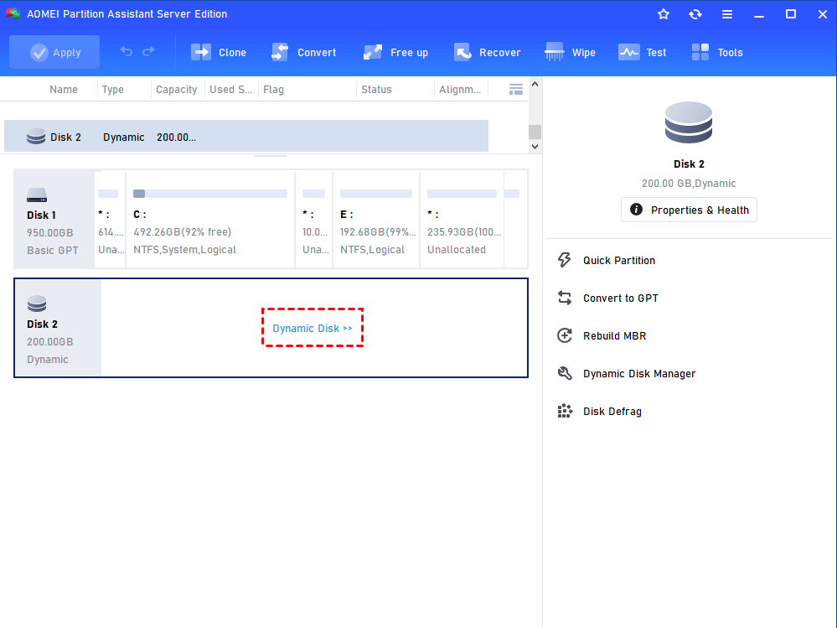This screenshot has width=837, height=628.
Task: Undo the last operation
Action: [127, 51]
